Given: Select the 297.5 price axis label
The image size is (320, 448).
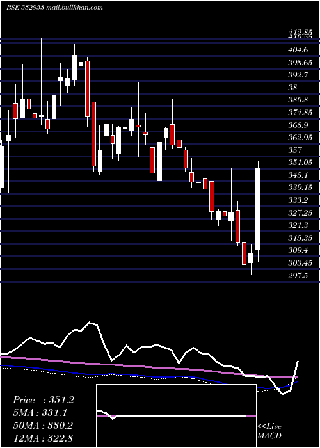Looking at the screenshot, I should [x=298, y=275].
